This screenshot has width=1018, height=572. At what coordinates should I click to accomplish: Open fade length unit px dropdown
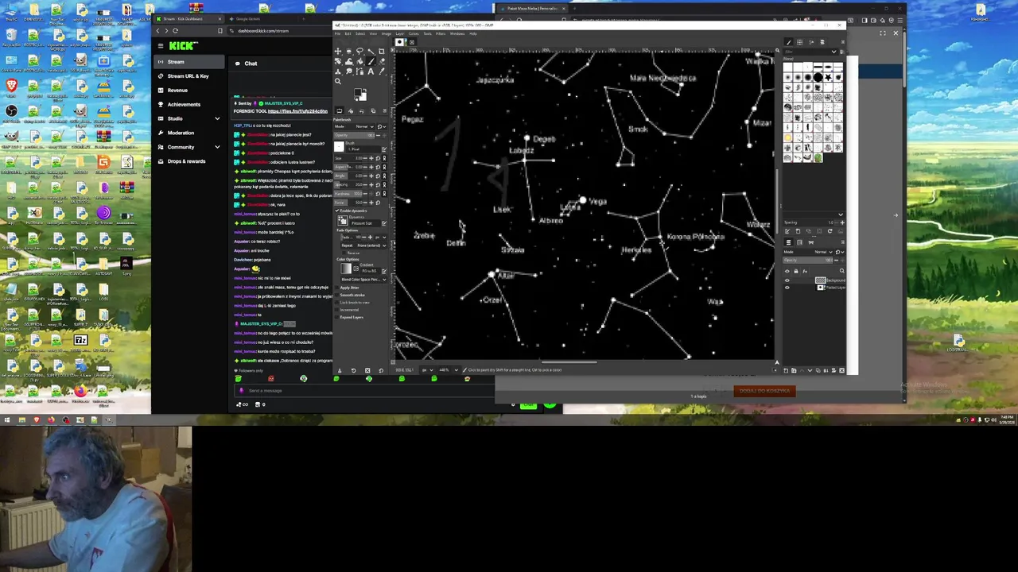pyautogui.click(x=381, y=238)
